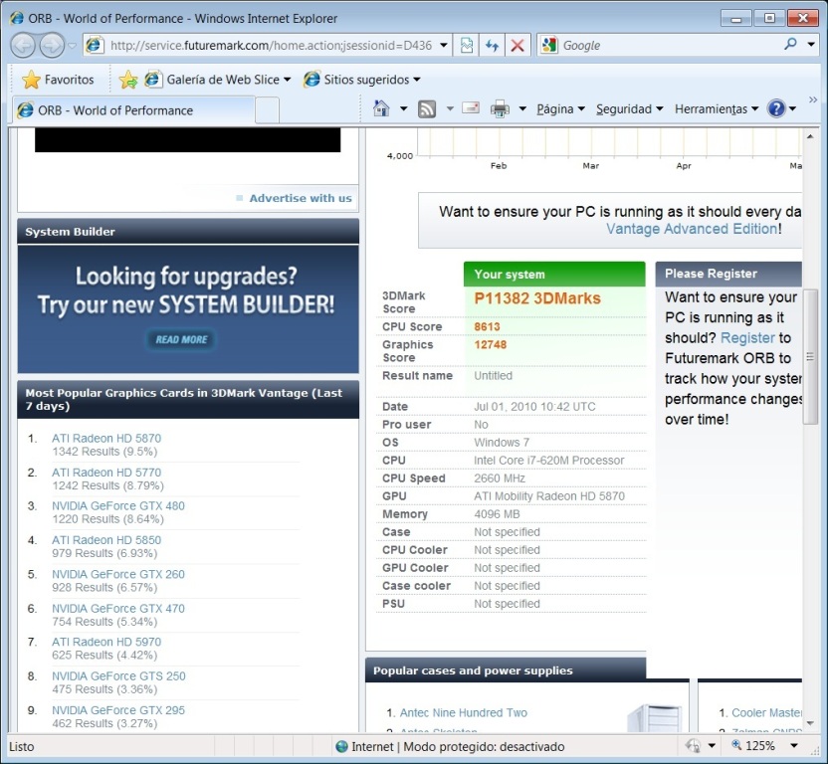Click the Compatibility View icon
The width and height of the screenshot is (828, 764).
tap(467, 46)
